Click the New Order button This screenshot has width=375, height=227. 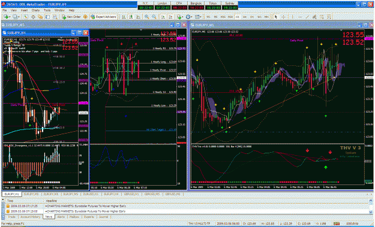(x=71, y=17)
